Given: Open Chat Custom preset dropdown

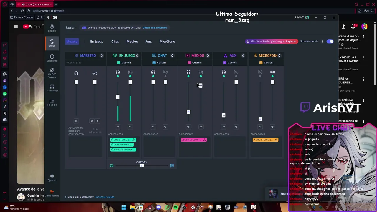Looking at the screenshot, I should click(x=159, y=62).
